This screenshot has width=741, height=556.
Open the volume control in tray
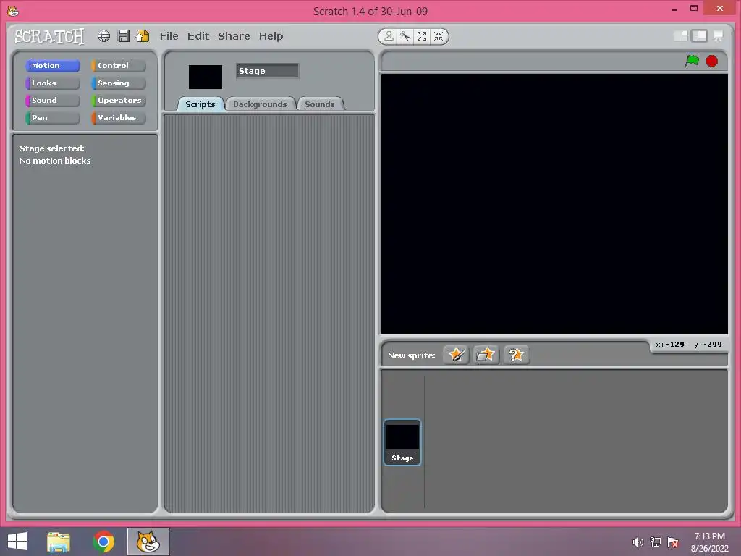(638, 542)
